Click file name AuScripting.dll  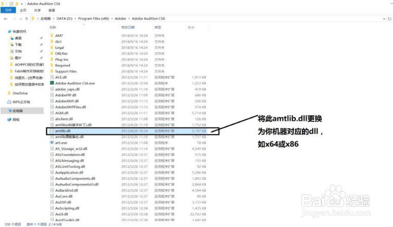point(67,208)
